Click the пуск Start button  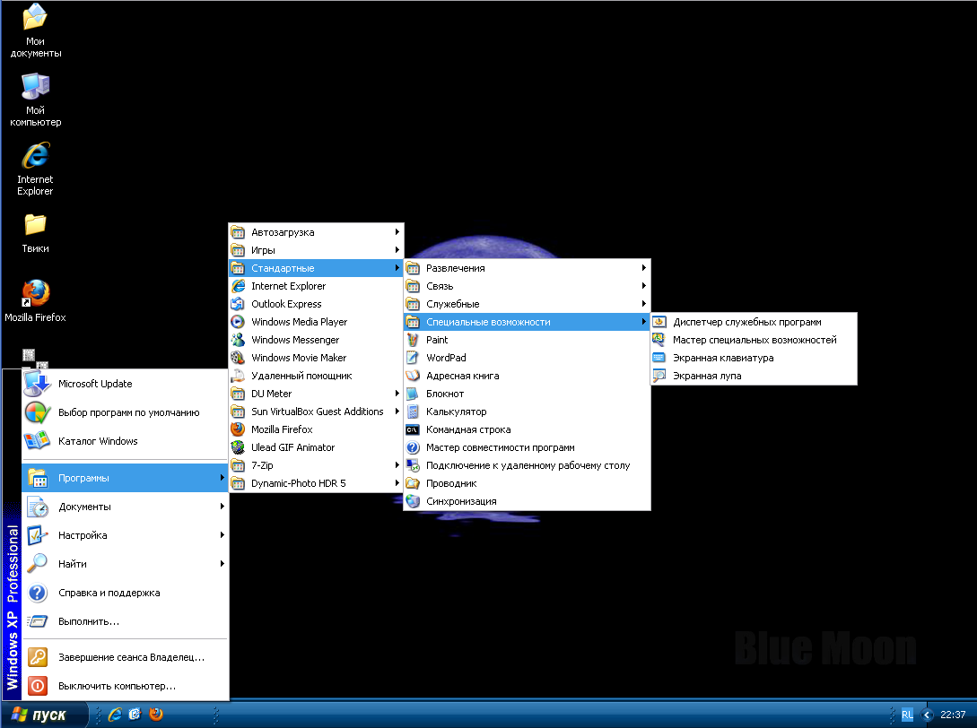[44, 715]
